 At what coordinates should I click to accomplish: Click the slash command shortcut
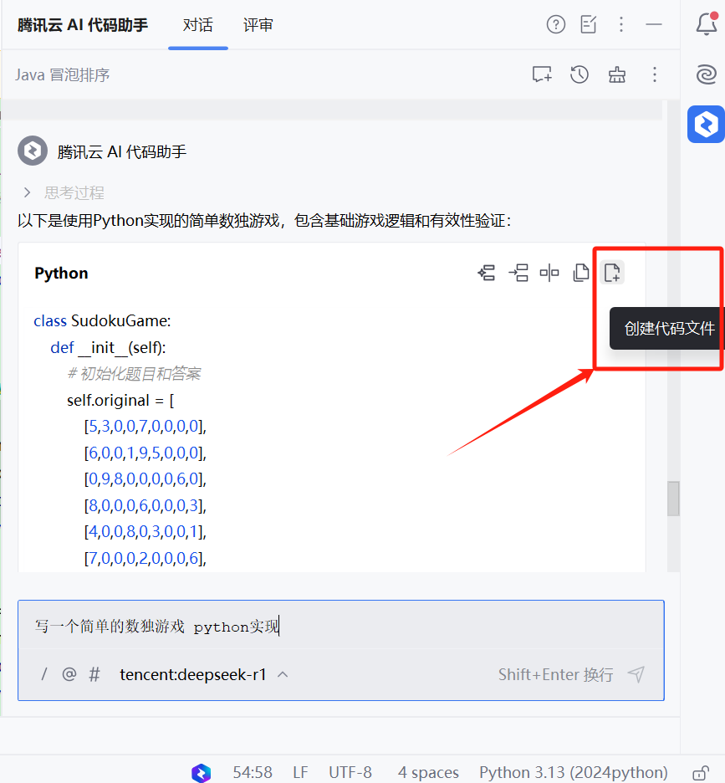pyautogui.click(x=44, y=674)
